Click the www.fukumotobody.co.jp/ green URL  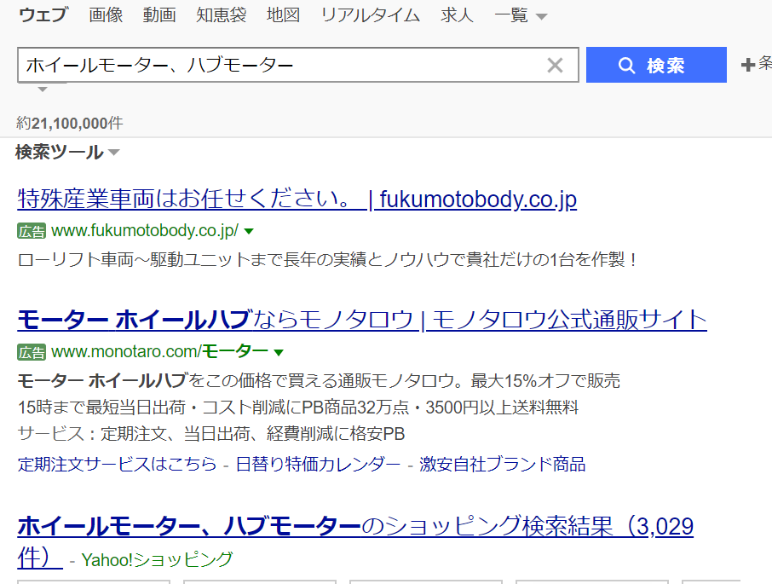pos(145,230)
